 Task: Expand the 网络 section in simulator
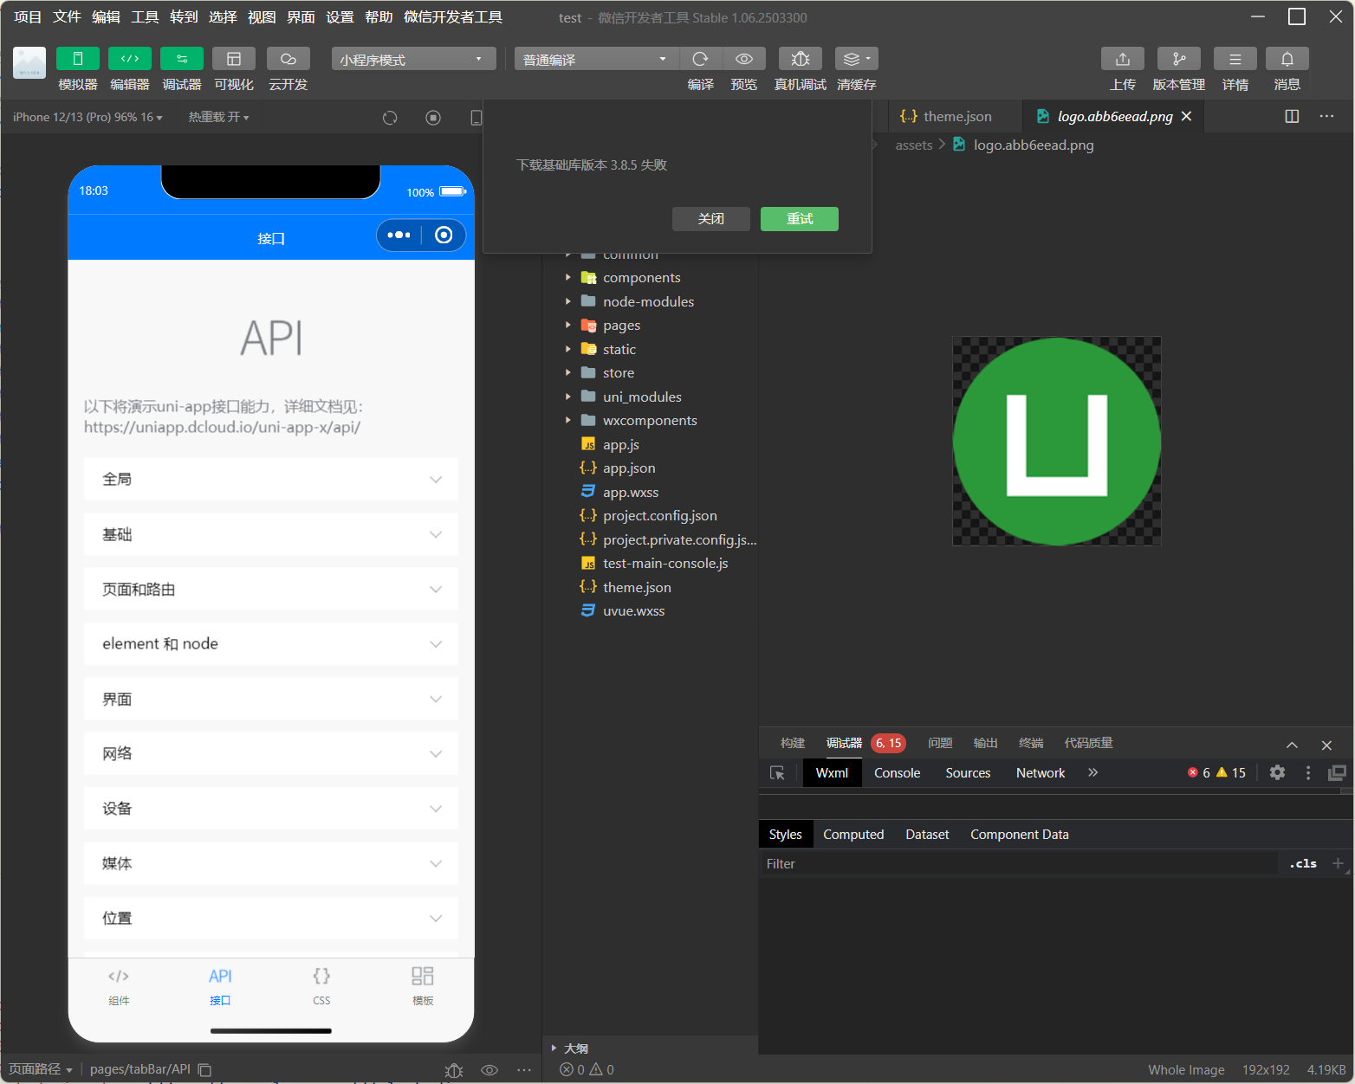270,754
